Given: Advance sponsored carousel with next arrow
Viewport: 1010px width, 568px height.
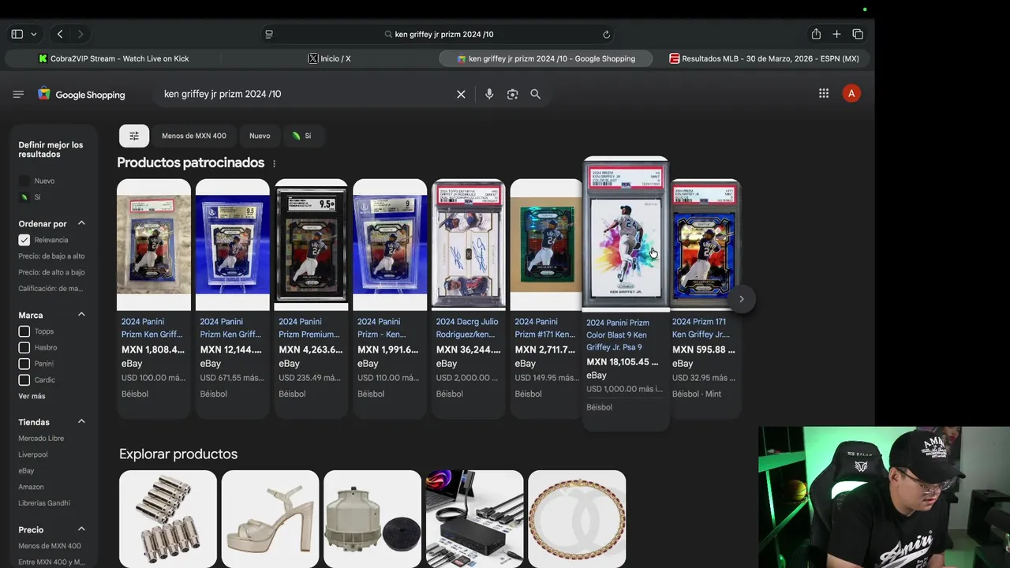Looking at the screenshot, I should pyautogui.click(x=741, y=299).
